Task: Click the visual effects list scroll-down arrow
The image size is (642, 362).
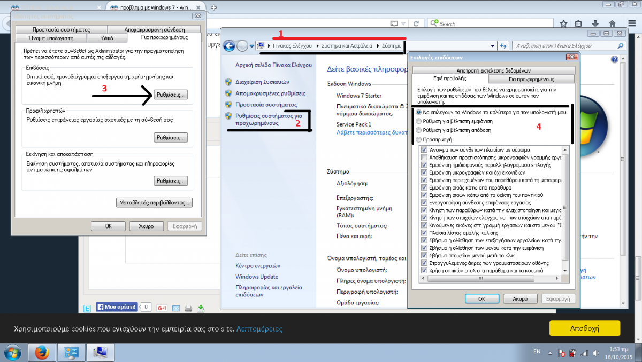Action: click(x=566, y=271)
